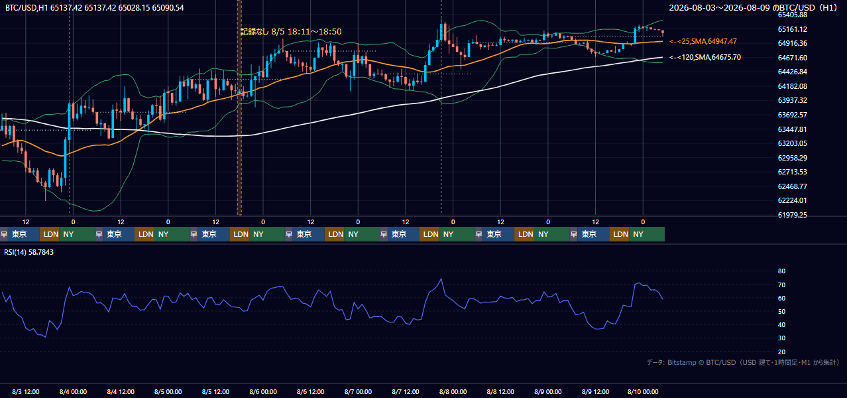Click the 記録なし 8/5 18:11~18:50 annotation
The height and width of the screenshot is (398, 847).
(291, 31)
